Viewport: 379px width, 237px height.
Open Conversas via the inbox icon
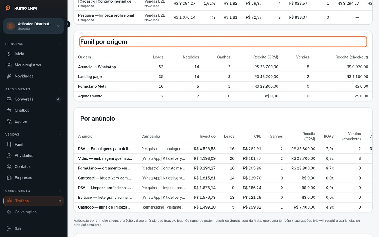point(9,99)
